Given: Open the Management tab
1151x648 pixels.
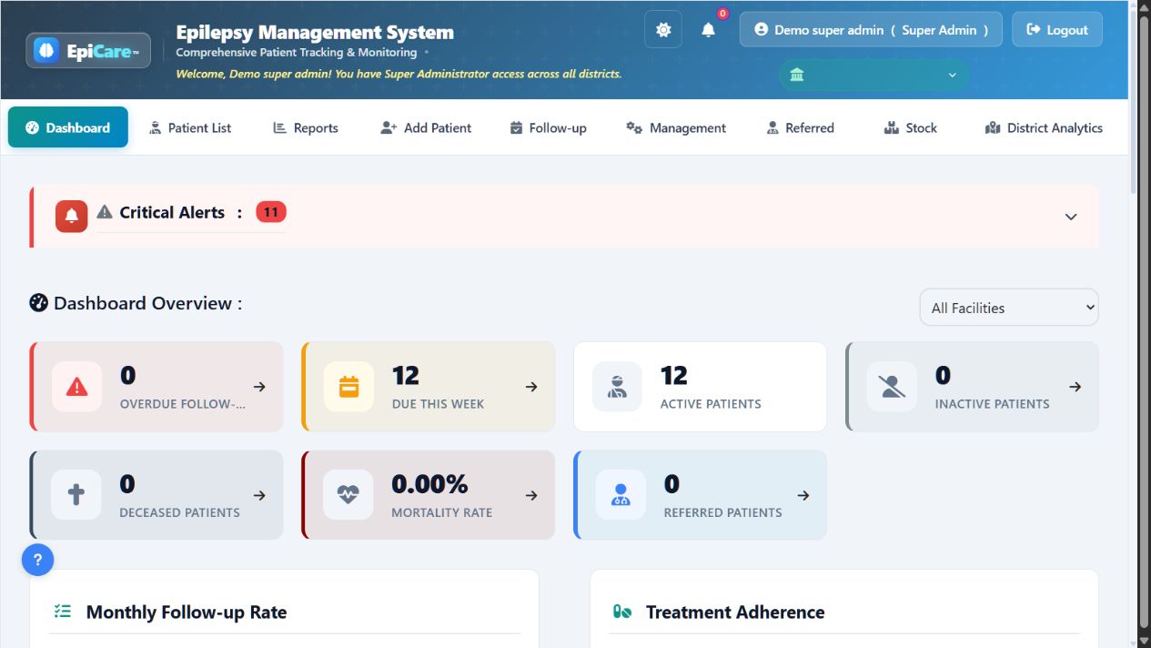Looking at the screenshot, I should coord(676,127).
